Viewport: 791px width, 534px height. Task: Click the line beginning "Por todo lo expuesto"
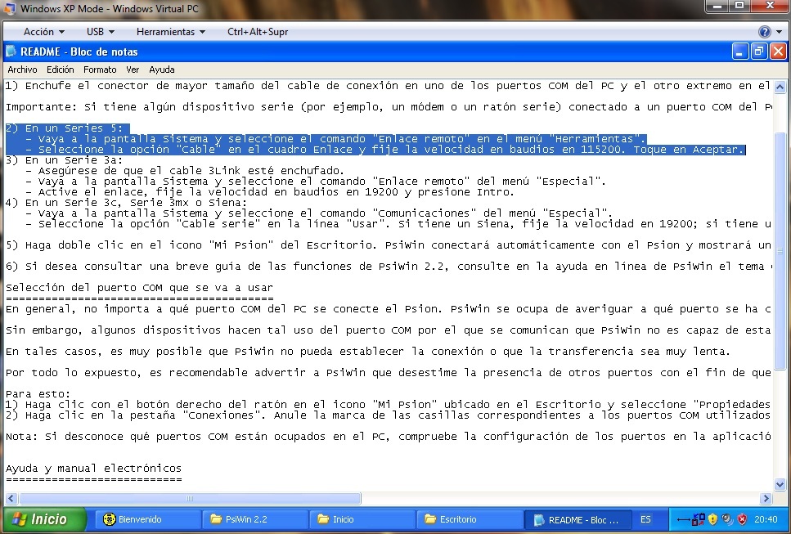(x=389, y=373)
